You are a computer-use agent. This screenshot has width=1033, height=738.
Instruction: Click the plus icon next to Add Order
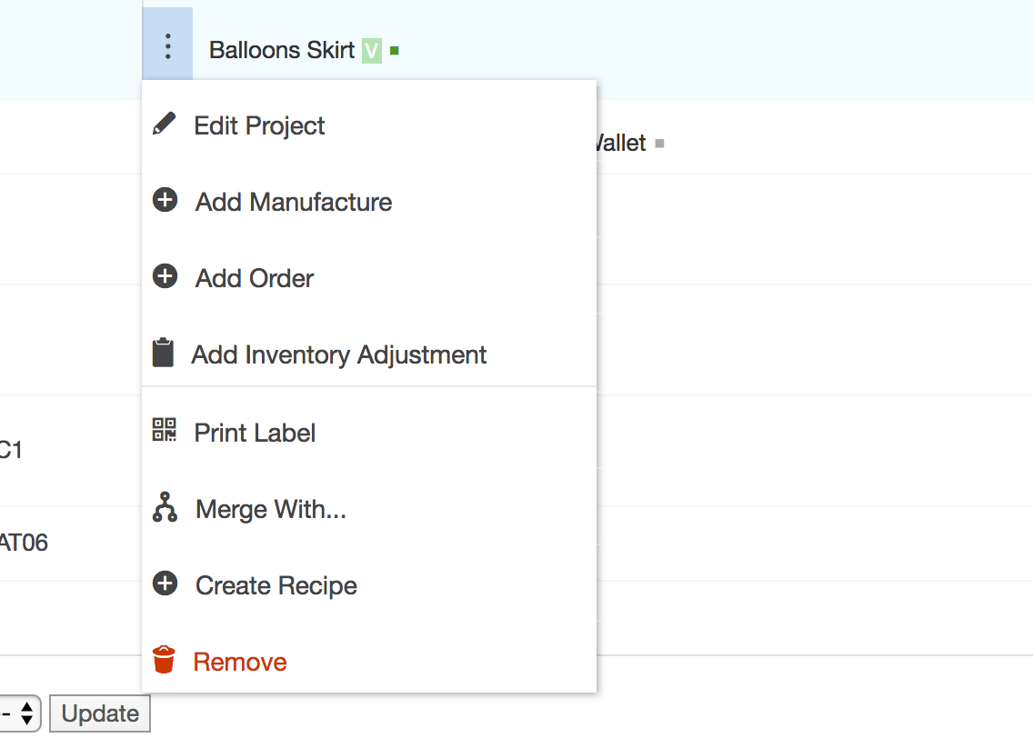[165, 276]
